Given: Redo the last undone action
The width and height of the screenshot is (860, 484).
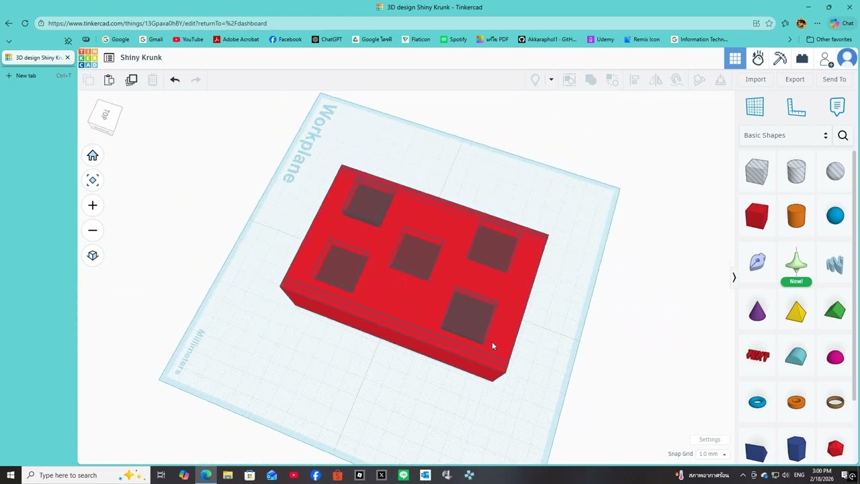Looking at the screenshot, I should point(196,80).
